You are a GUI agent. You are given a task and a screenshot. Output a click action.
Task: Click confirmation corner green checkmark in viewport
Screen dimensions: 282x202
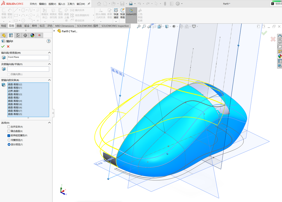click(264, 33)
